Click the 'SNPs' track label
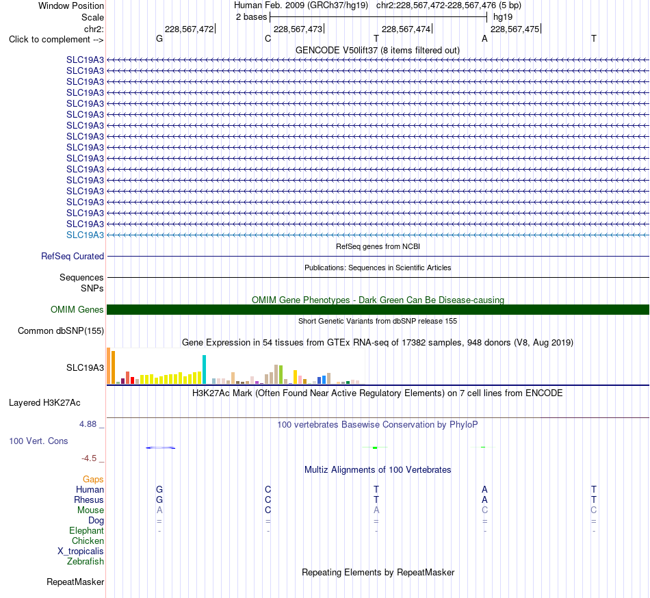This screenshot has height=598, width=650. [92, 288]
